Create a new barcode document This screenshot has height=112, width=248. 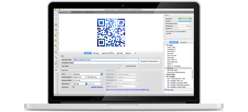pyautogui.click(x=56, y=15)
